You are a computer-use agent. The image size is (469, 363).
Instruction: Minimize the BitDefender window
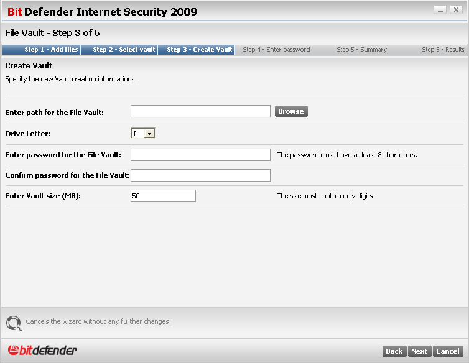point(440,10)
